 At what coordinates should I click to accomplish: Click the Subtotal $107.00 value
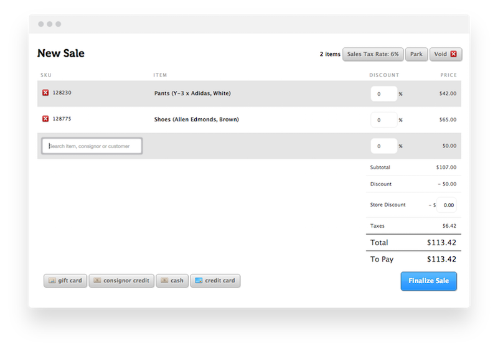[446, 167]
